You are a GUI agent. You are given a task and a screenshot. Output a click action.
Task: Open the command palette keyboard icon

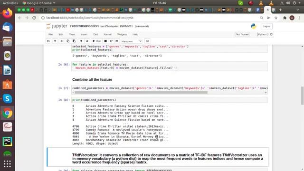147,41
